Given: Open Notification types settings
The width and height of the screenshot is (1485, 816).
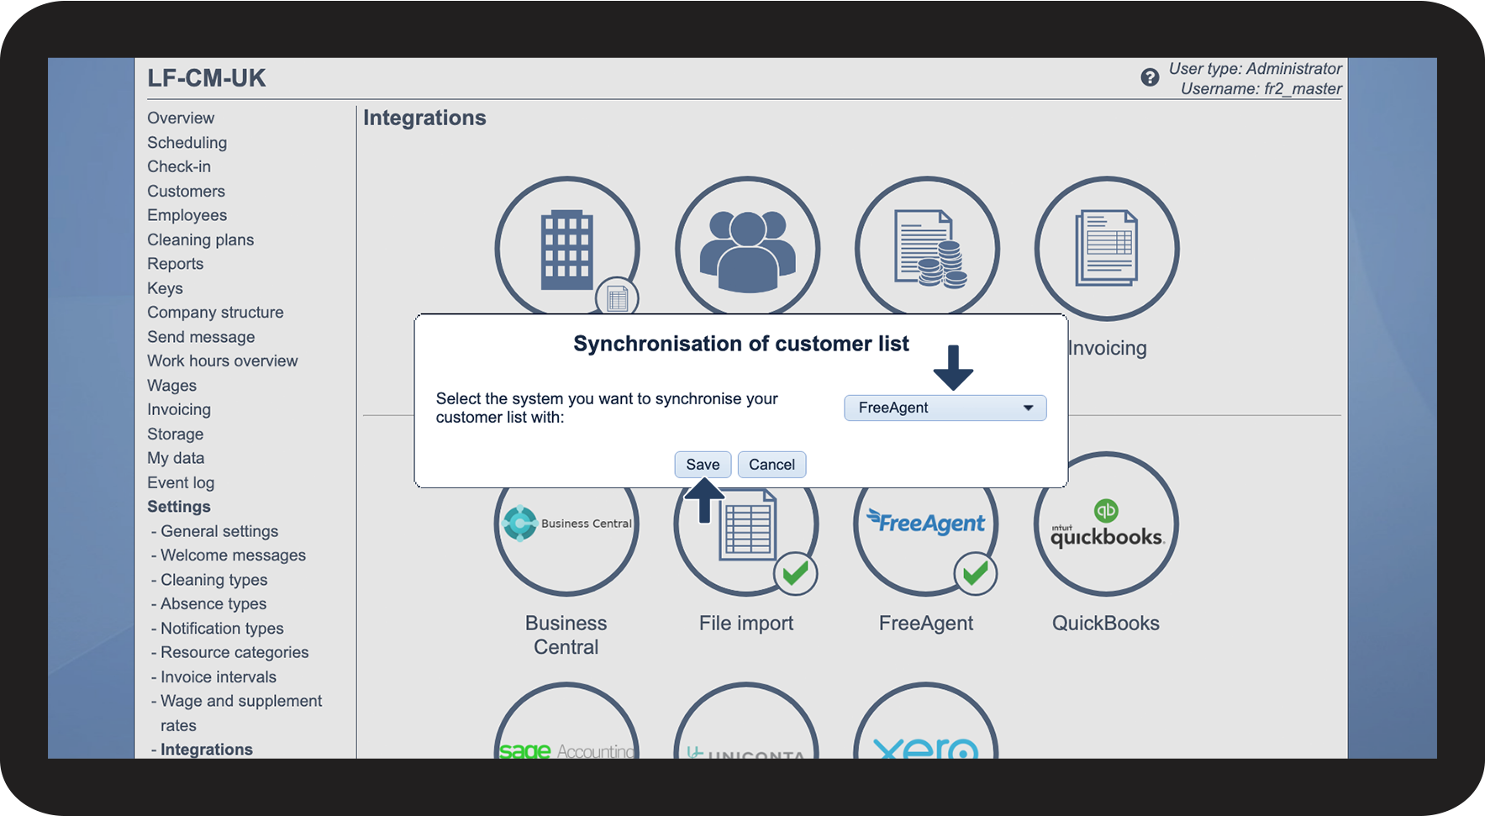Looking at the screenshot, I should (x=222, y=628).
